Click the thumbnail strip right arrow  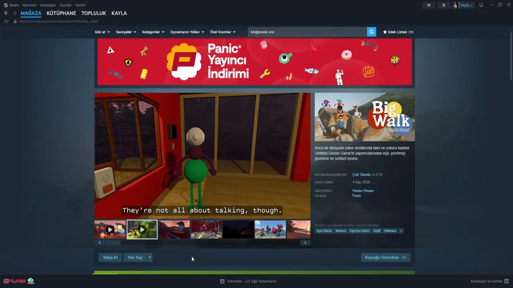[305, 242]
